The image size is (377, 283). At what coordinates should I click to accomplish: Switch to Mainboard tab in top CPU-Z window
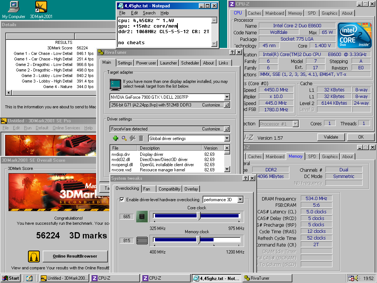tap(275, 13)
